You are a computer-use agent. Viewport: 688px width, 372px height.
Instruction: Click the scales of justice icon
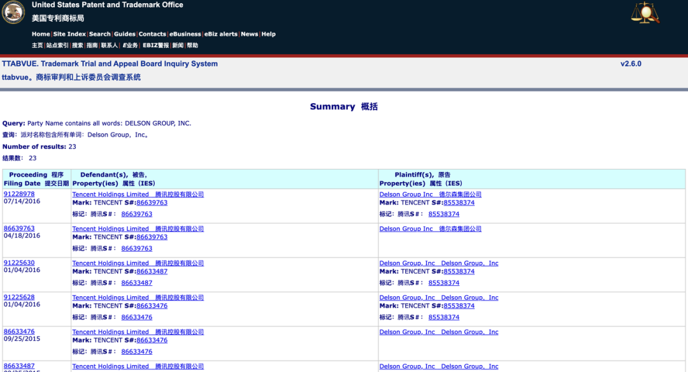pos(645,13)
